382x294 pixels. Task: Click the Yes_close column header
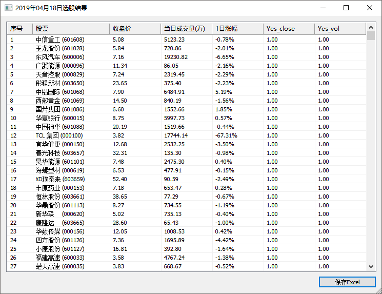(x=288, y=29)
